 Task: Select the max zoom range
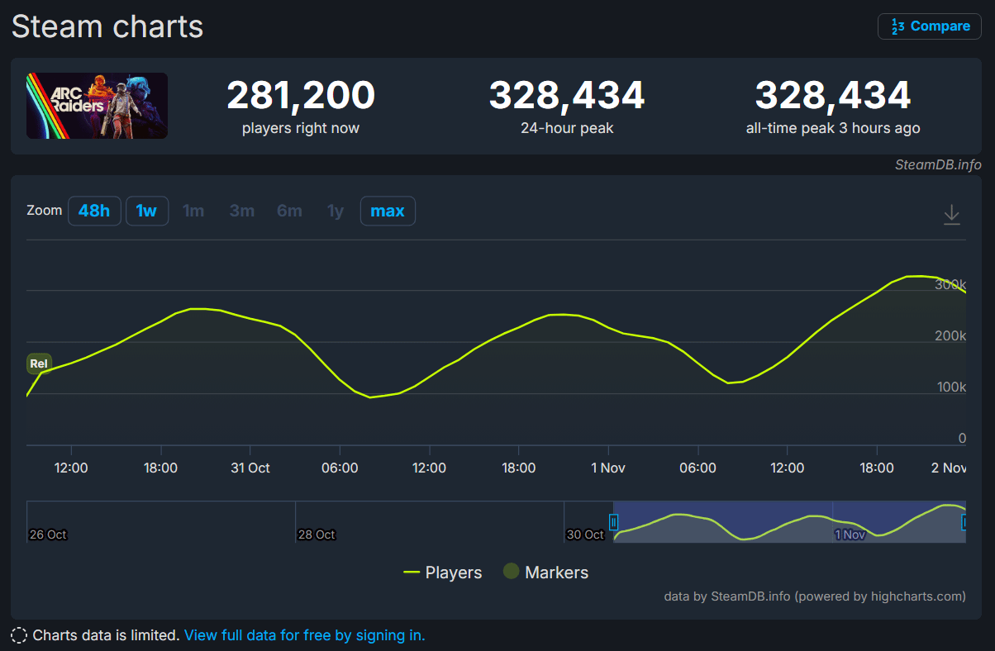[x=388, y=211]
